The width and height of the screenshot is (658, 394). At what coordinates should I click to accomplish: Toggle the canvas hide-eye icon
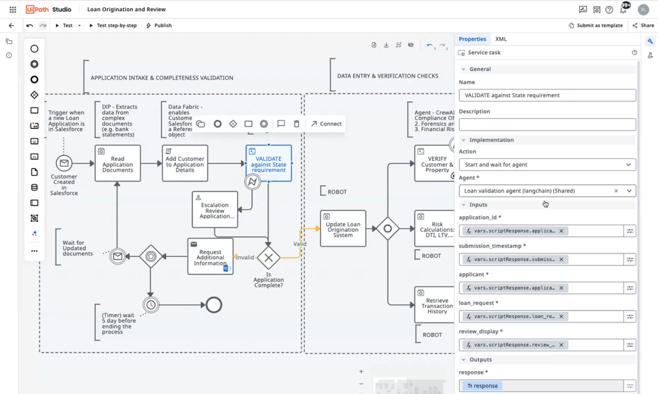[x=411, y=45]
